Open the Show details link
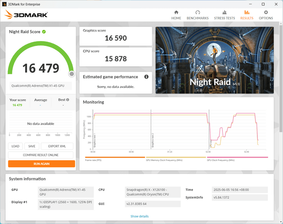This screenshot has height=224, width=283. (140, 216)
